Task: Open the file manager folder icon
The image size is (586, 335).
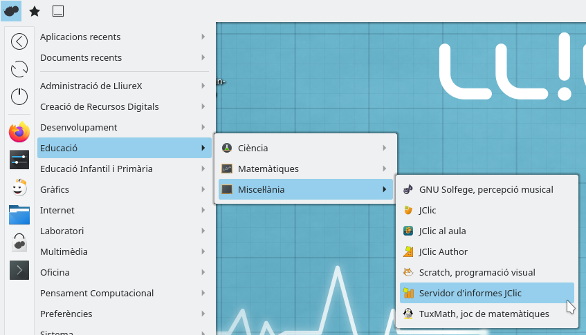Action: click(19, 214)
